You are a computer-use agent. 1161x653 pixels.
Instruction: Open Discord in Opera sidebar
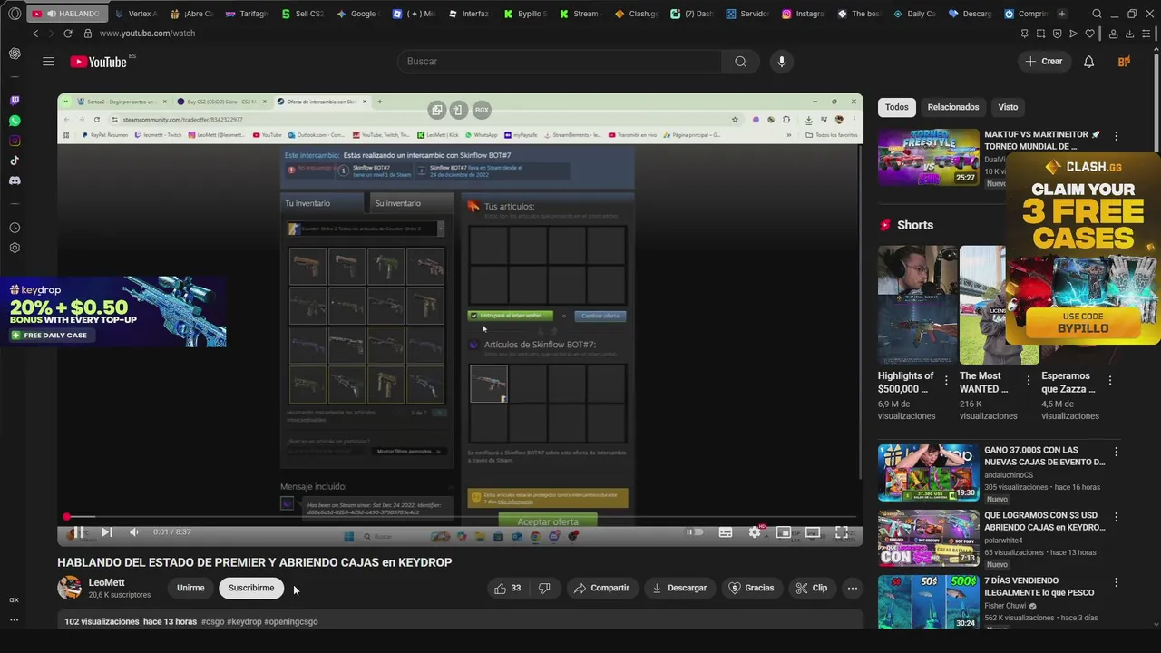tap(15, 180)
